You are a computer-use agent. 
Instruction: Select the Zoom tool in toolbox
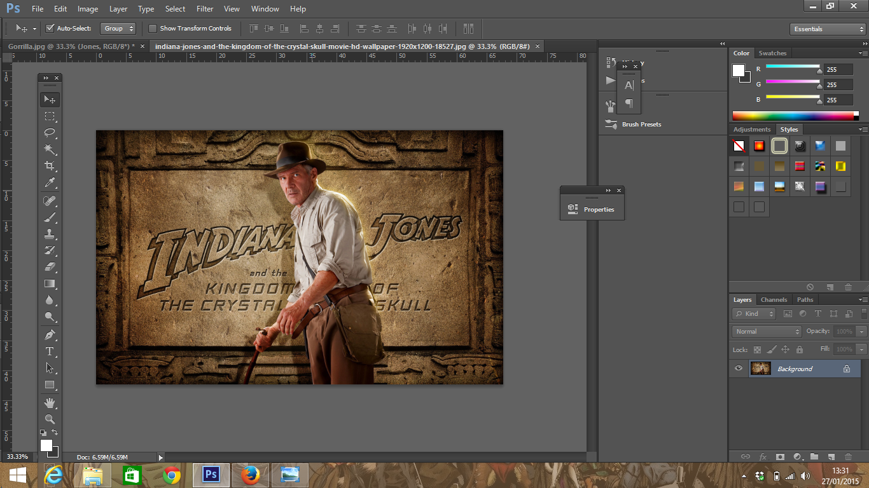(50, 419)
